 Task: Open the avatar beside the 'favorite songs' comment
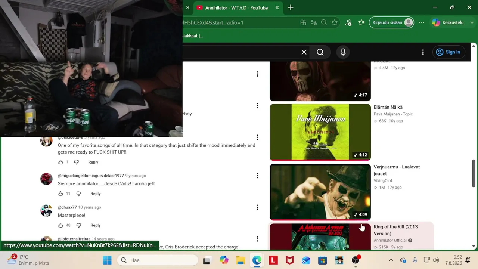point(46,142)
